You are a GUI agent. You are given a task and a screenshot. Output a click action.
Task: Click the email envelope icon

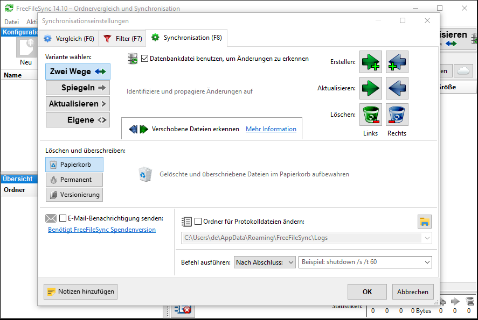click(x=51, y=218)
